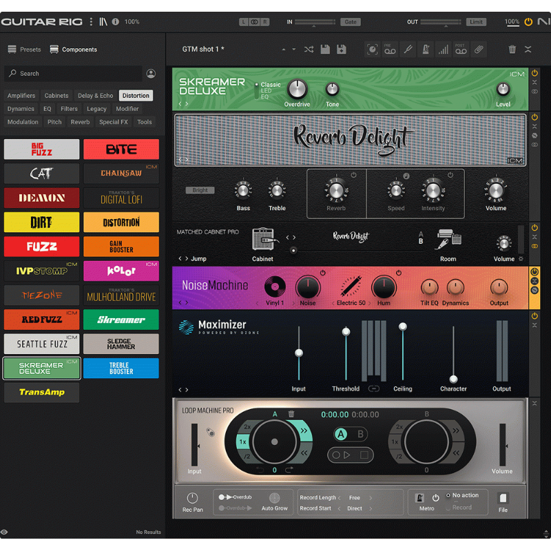This screenshot has height=551, width=551.
Task: Go to next preset with down arrow
Action: coord(294,50)
